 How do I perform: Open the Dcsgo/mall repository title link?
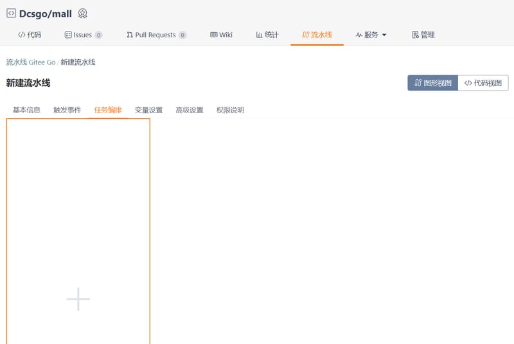click(x=45, y=14)
